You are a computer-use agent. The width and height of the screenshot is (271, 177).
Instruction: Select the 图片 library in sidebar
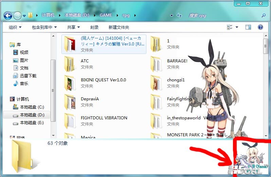pyautogui.click(x=24, y=60)
